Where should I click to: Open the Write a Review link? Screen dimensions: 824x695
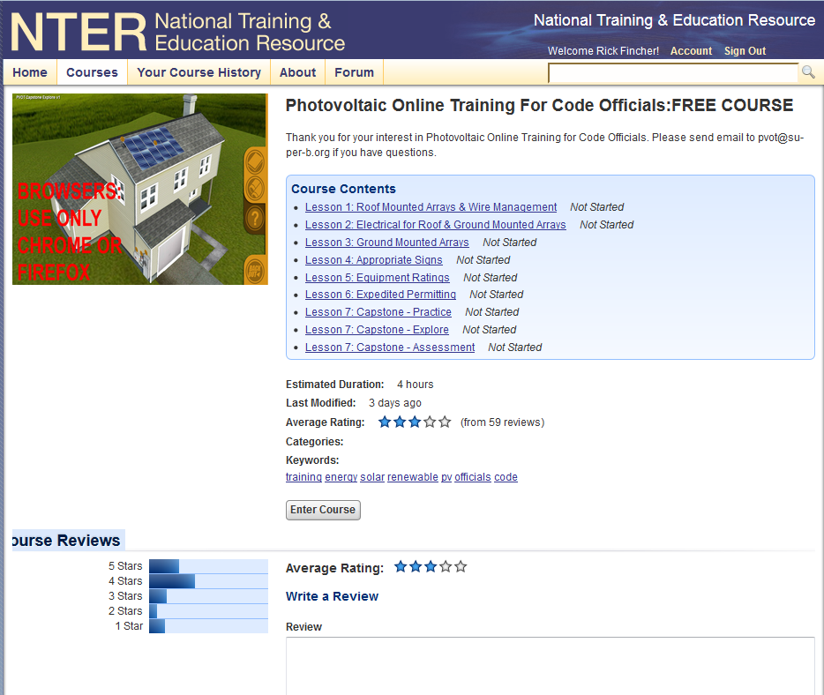(x=332, y=596)
